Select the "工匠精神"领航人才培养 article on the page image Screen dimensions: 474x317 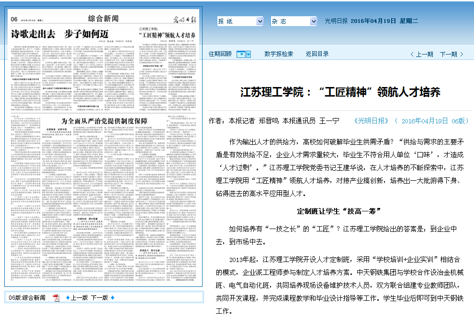[x=167, y=35]
